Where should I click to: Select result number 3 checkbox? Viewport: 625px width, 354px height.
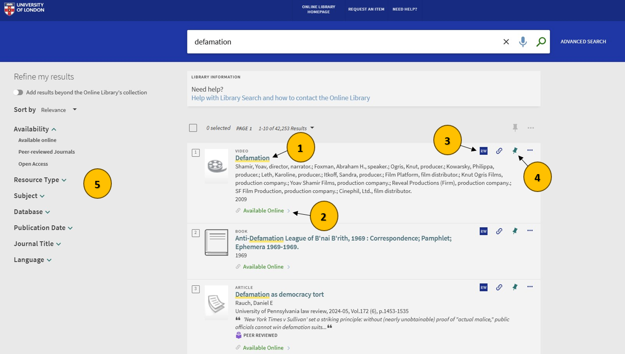click(x=196, y=289)
